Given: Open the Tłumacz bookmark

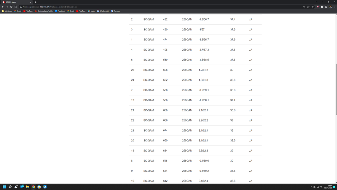Looking at the screenshot, I should (115, 11).
